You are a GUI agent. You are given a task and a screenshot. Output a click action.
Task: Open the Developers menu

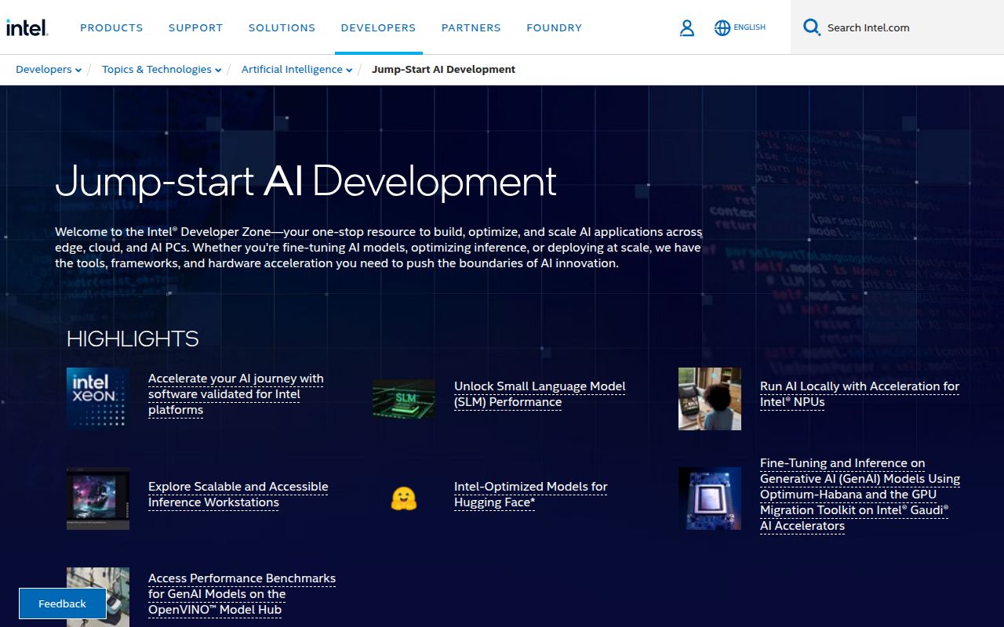tap(378, 27)
